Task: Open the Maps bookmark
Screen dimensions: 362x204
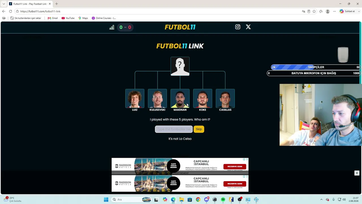Action: click(83, 18)
